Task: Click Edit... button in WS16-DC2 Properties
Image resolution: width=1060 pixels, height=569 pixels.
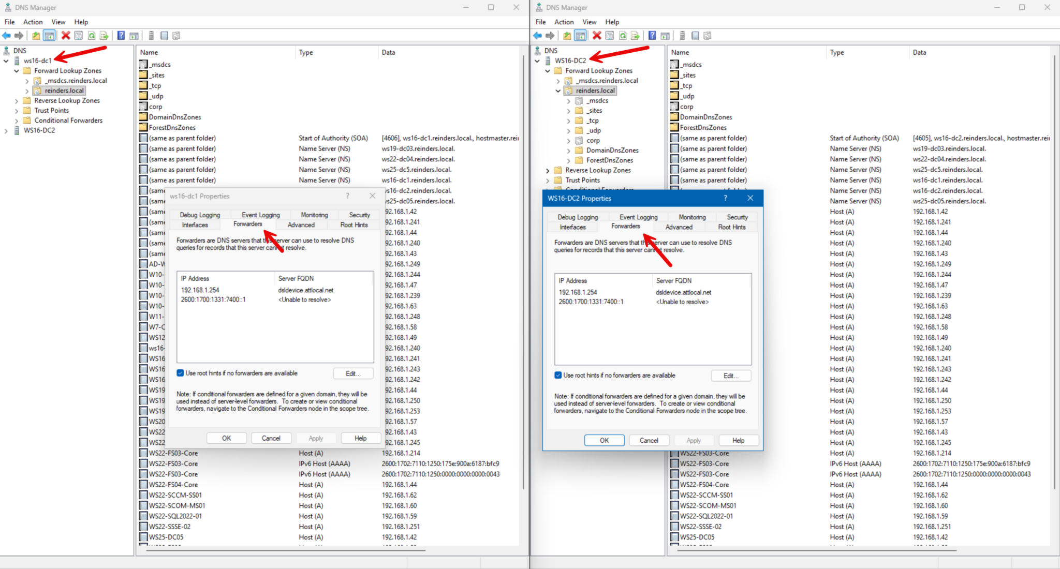Action: tap(731, 376)
